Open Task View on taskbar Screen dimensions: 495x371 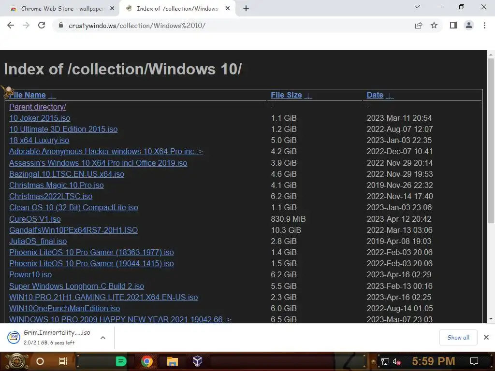tap(63, 361)
